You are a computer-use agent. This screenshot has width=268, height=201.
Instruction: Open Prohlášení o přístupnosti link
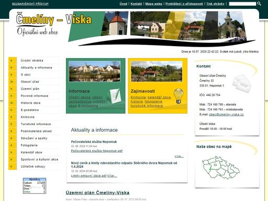tap(184, 4)
